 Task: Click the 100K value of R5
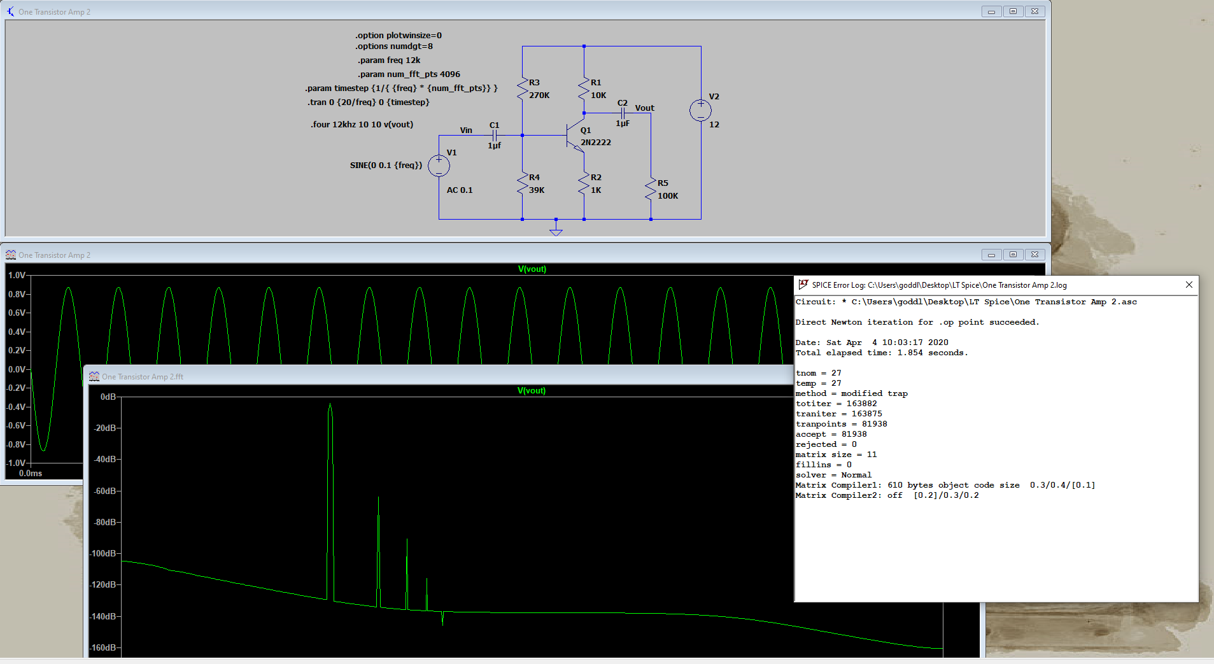[x=668, y=196]
